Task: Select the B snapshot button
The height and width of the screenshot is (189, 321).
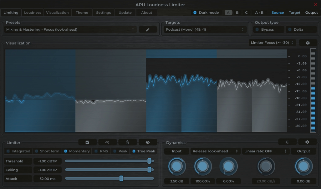Action: click(237, 13)
